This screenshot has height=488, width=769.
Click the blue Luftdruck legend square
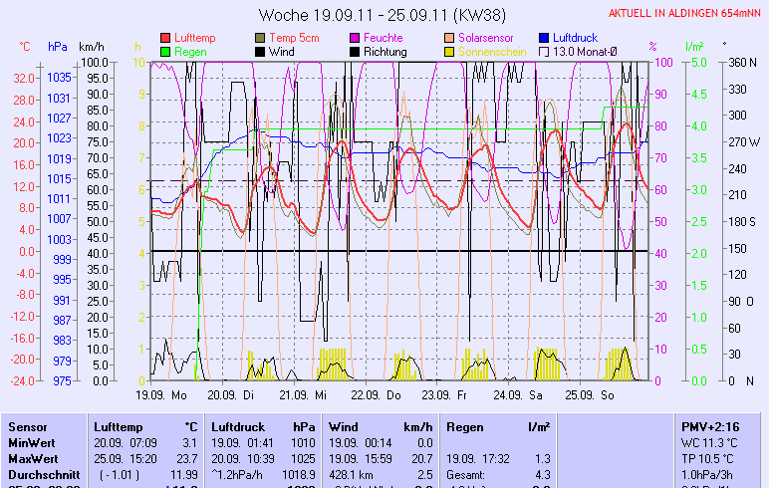click(x=544, y=38)
